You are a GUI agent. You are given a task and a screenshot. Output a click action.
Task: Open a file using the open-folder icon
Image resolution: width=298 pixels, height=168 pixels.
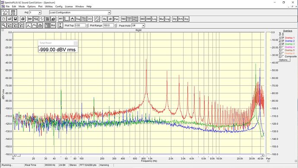[10, 19]
